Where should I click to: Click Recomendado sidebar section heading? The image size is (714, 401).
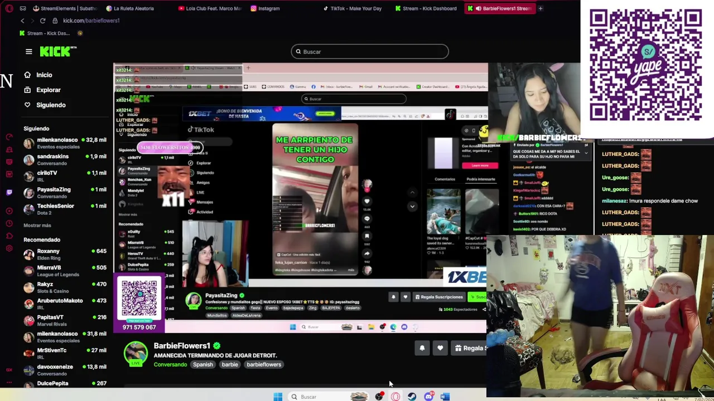[x=42, y=240]
